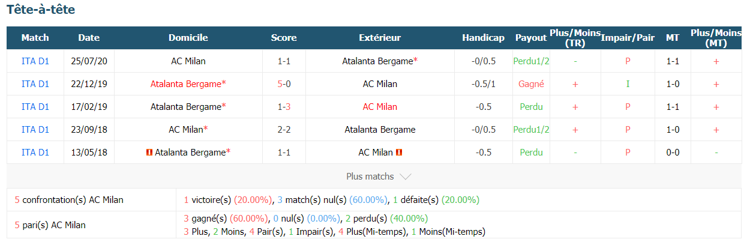The height and width of the screenshot is (242, 747).
Task: Click red card icon beside Atalanta Bergame
Action: [x=149, y=153]
